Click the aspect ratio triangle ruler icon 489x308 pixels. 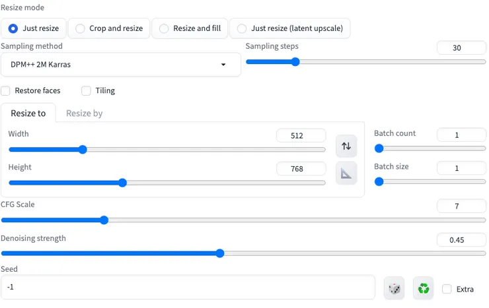pos(346,173)
